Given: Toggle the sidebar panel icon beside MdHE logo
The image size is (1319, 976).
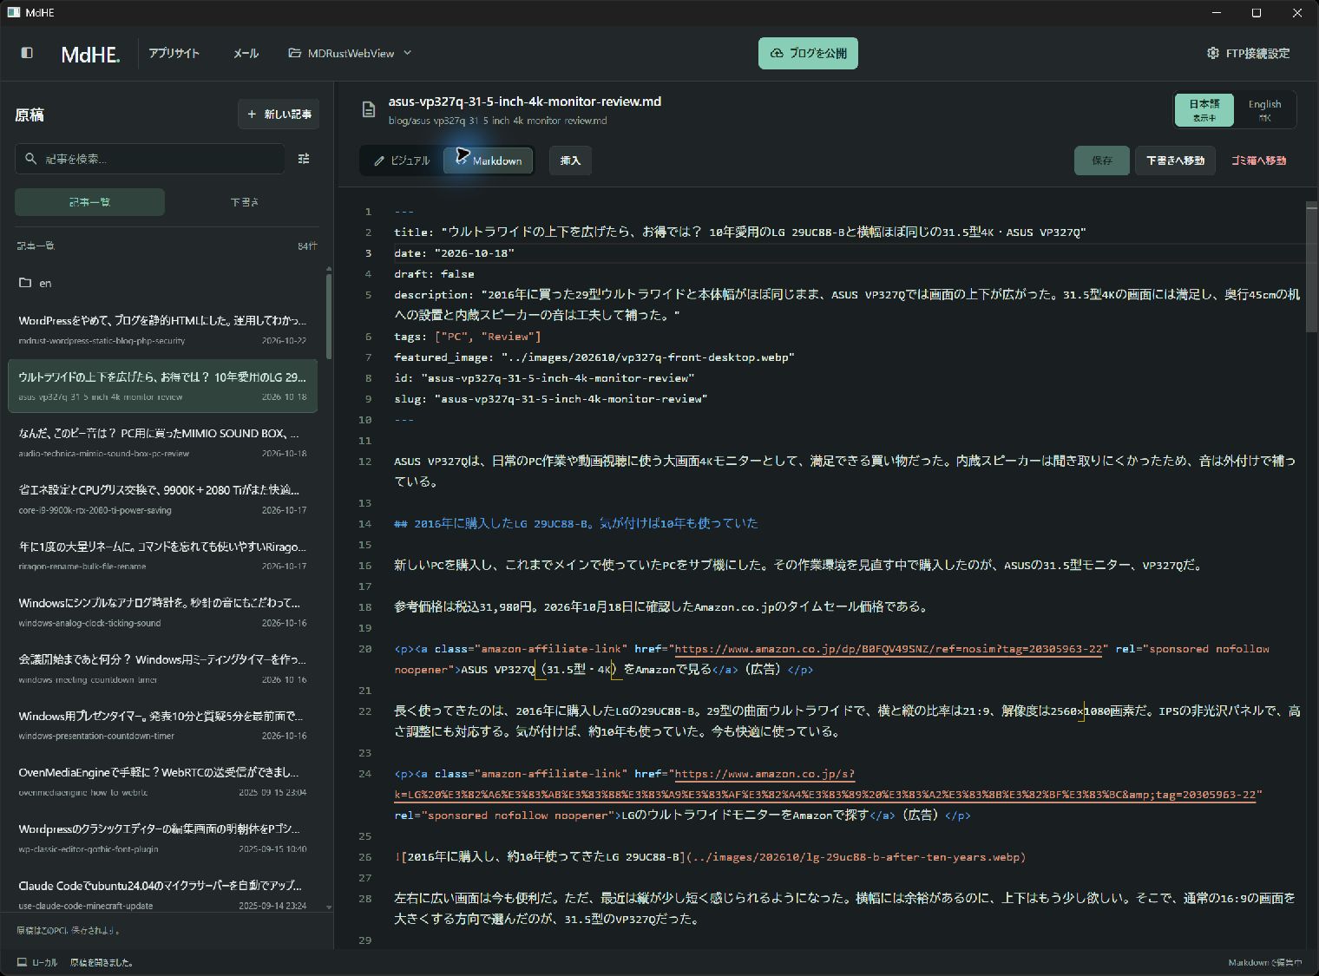Looking at the screenshot, I should click(x=27, y=53).
